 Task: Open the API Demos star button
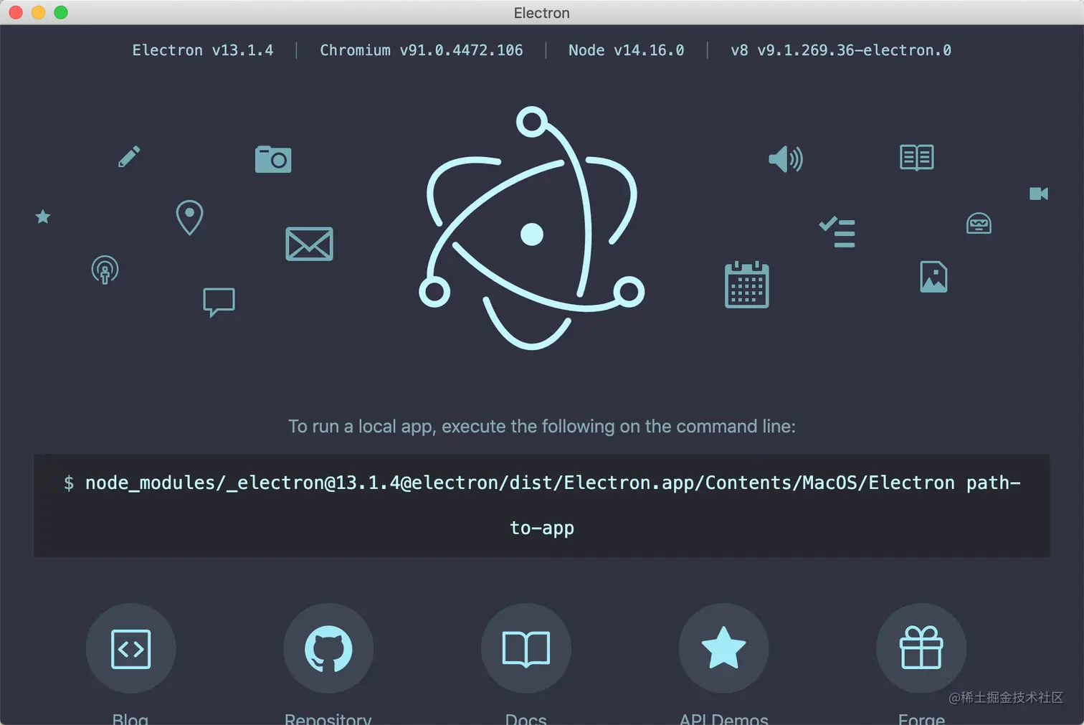tap(723, 648)
